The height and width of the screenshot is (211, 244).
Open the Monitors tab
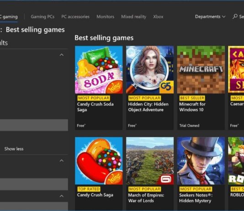click(106, 16)
